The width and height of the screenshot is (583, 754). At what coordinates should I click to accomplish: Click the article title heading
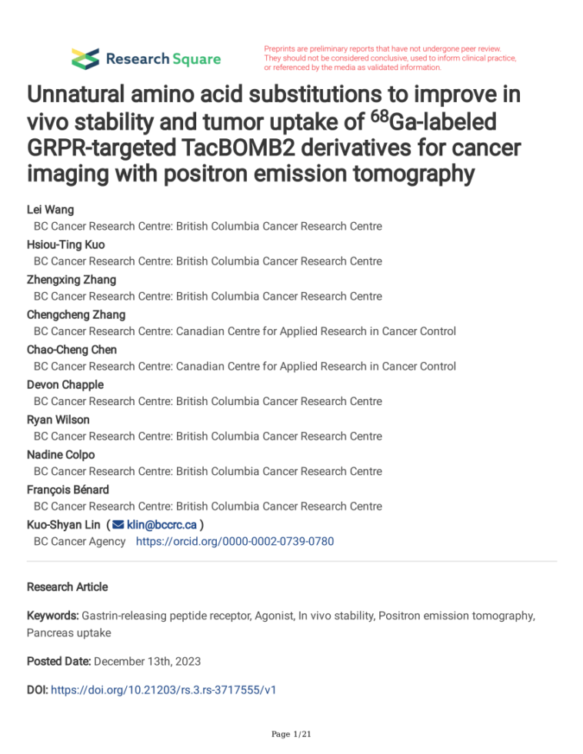coord(274,134)
